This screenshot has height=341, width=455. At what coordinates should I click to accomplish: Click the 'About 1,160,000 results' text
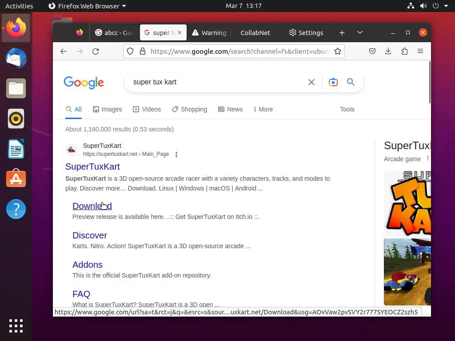pos(120,129)
